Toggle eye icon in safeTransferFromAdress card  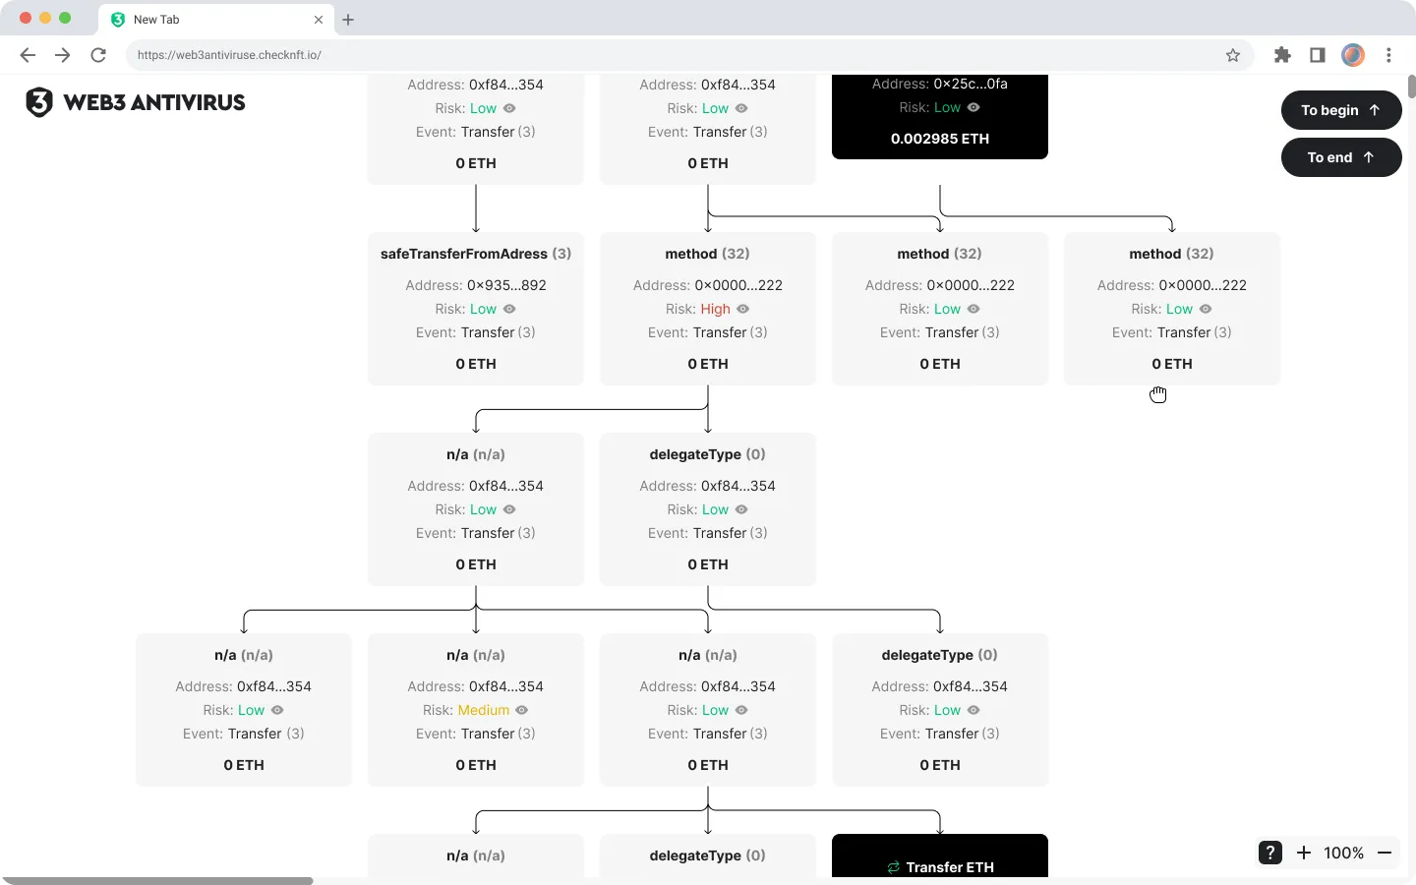coord(509,309)
